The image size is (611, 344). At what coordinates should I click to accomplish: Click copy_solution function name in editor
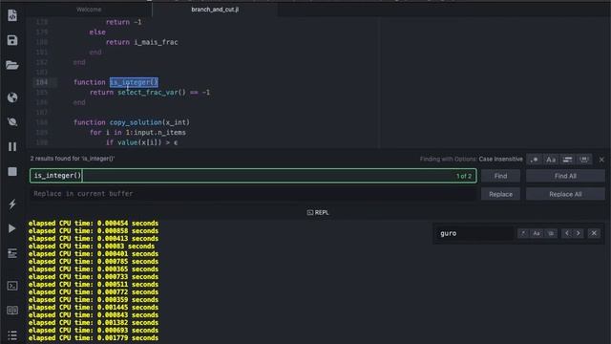coord(136,122)
